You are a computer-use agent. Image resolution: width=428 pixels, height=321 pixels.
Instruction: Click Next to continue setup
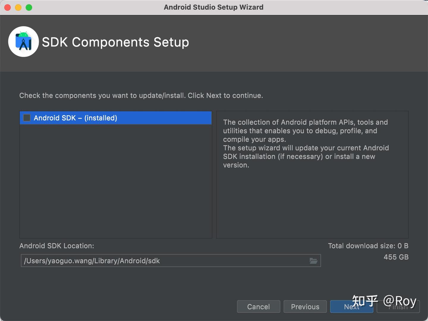[x=352, y=306]
